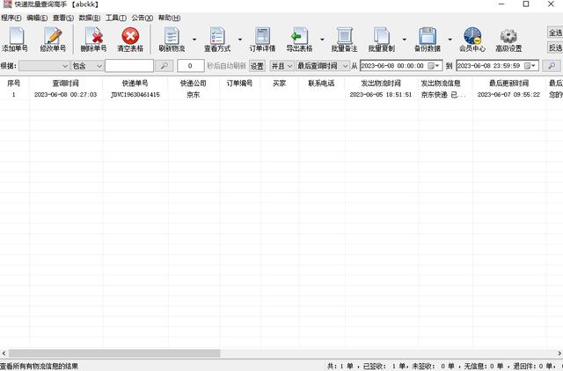The width and height of the screenshot is (563, 371).
Task: Open the 最后查询时间 field dropdown
Action: (344, 66)
